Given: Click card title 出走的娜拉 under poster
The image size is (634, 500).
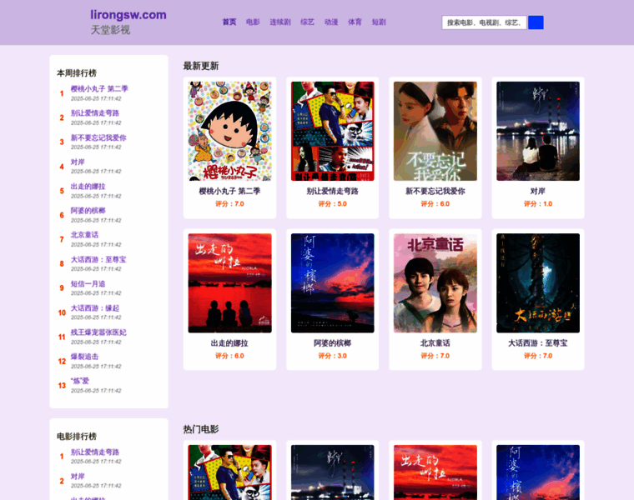Looking at the screenshot, I should coord(229,343).
